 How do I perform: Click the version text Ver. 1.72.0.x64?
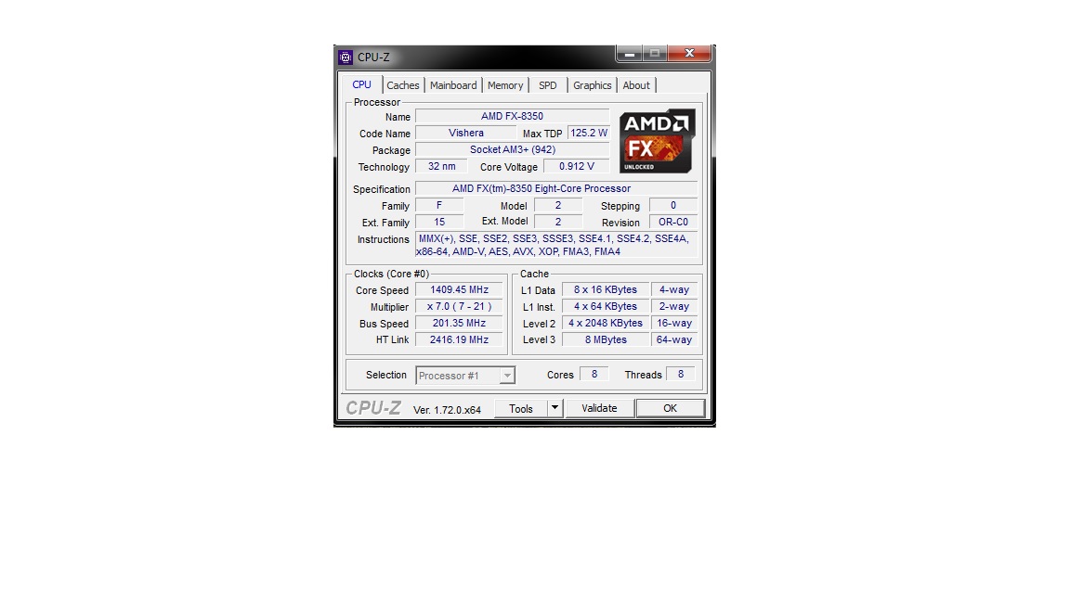click(447, 410)
